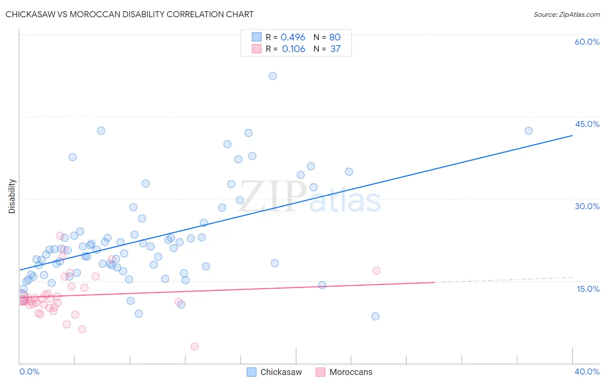
Task: Click the chart title text
Action: (x=130, y=14)
